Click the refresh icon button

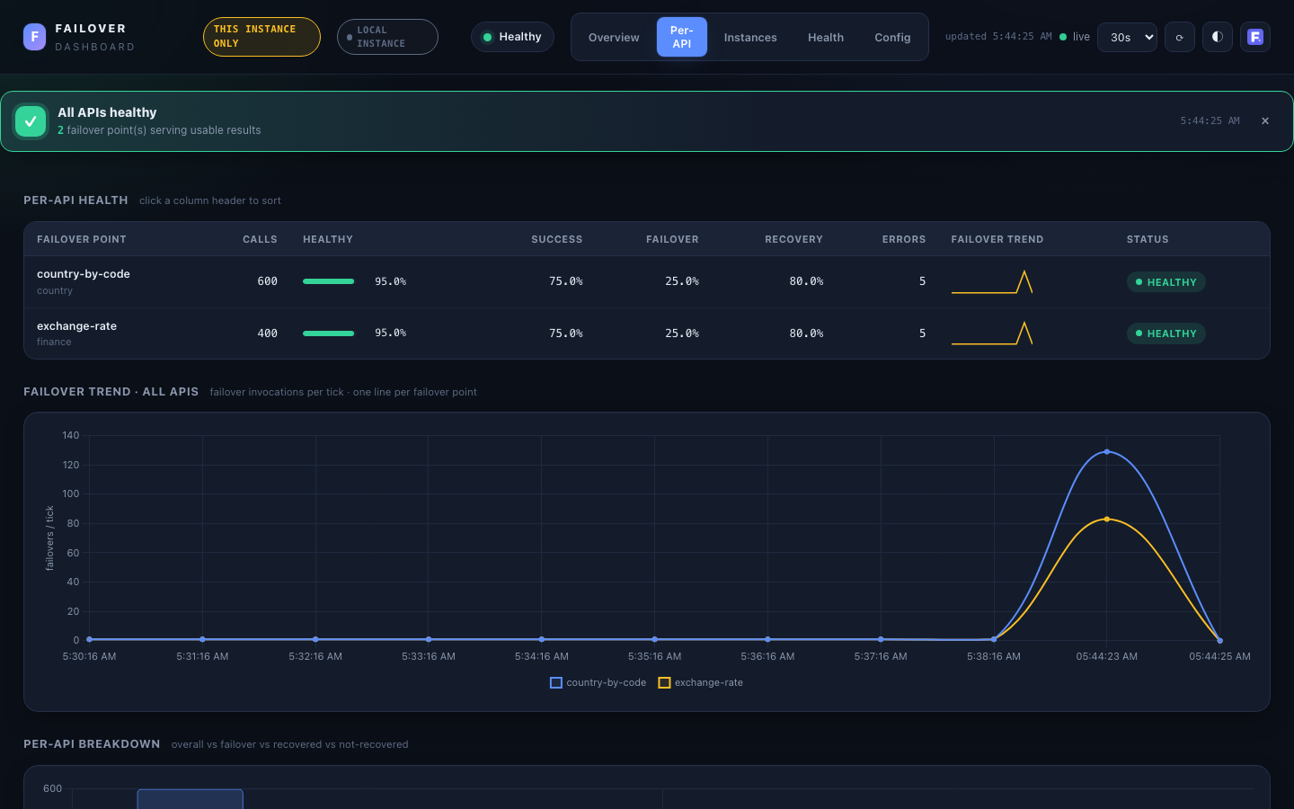point(1179,37)
